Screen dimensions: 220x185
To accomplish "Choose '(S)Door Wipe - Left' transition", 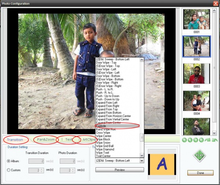I will coord(118,73).
